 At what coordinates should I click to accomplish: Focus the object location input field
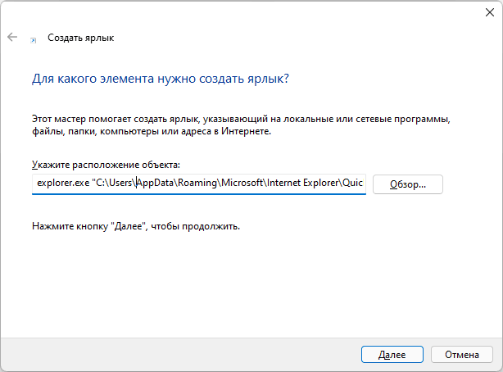[199, 184]
